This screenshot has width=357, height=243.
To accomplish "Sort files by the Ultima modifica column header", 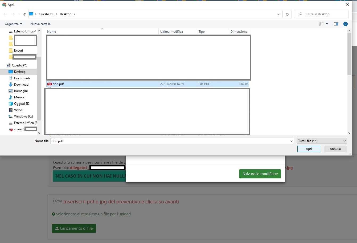I will click(178, 32).
